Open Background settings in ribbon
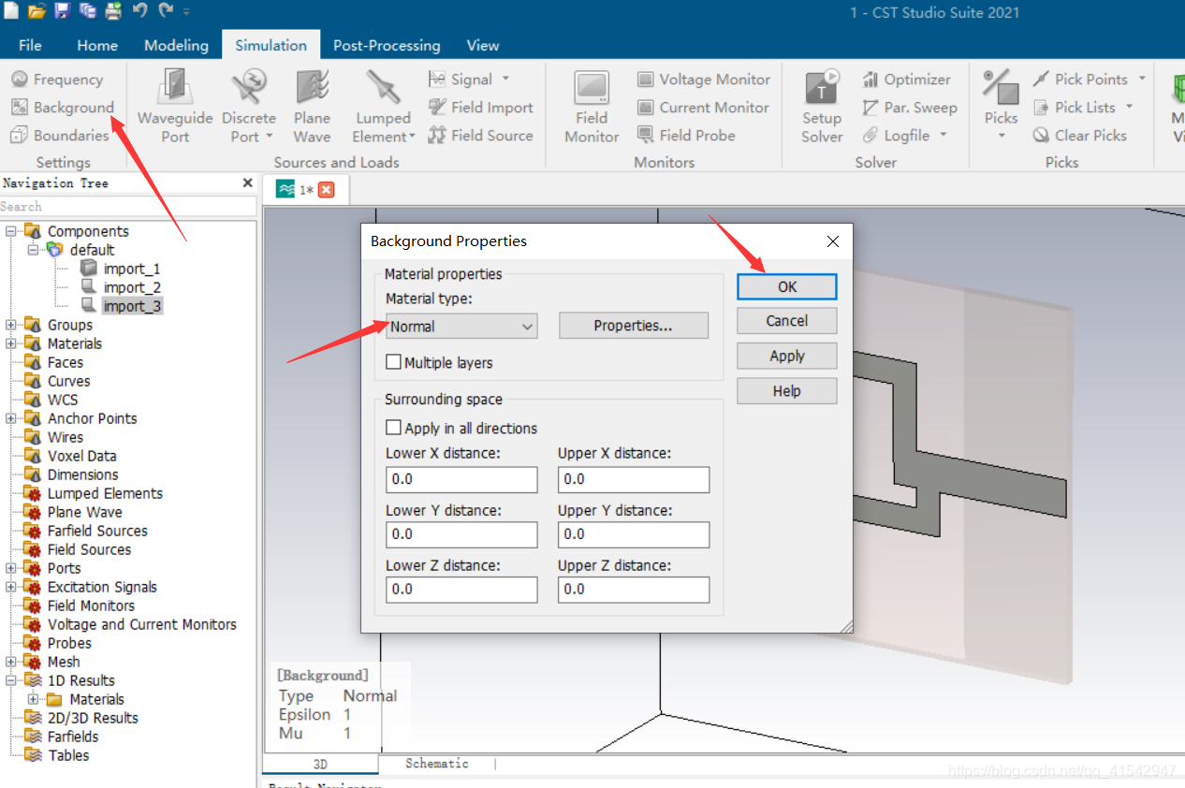The image size is (1185, 788). pyautogui.click(x=63, y=108)
